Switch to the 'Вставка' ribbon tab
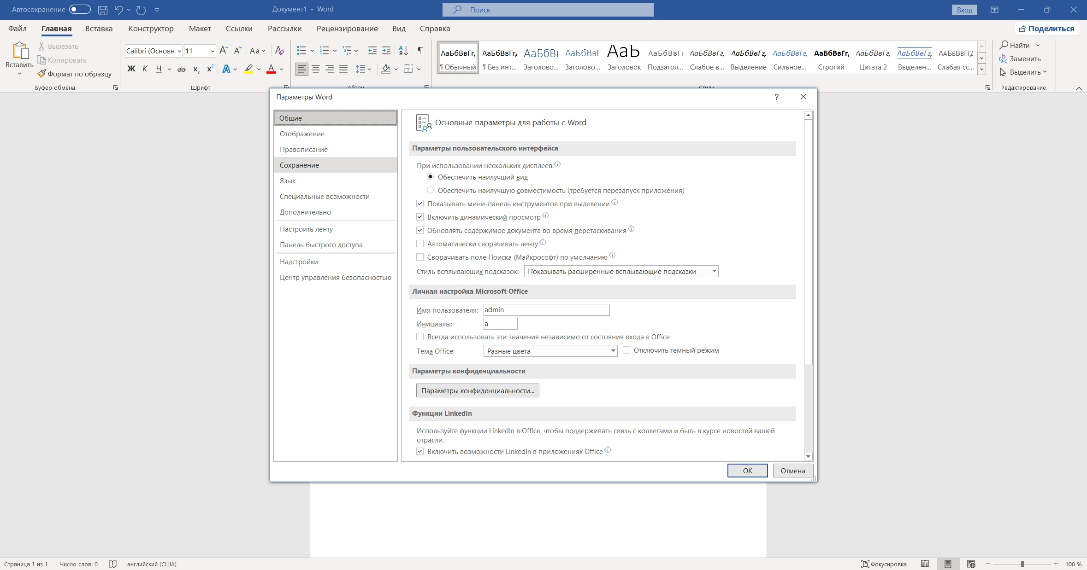Viewport: 1087px width, 570px height. (x=99, y=29)
